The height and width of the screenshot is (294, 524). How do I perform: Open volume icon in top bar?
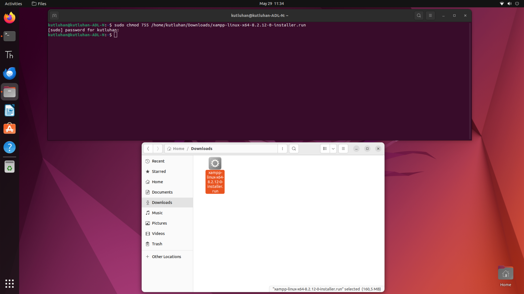(509, 4)
